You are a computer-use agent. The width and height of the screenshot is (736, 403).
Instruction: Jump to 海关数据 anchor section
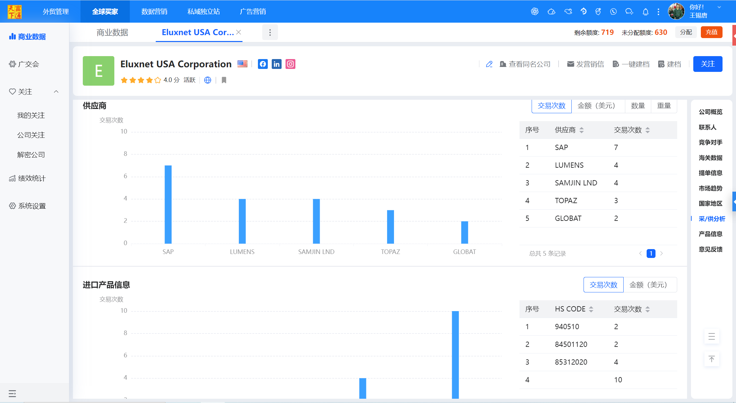click(x=710, y=158)
